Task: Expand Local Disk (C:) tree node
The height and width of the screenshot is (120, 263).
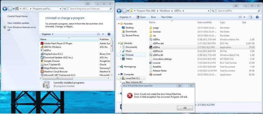Action: click(121, 78)
